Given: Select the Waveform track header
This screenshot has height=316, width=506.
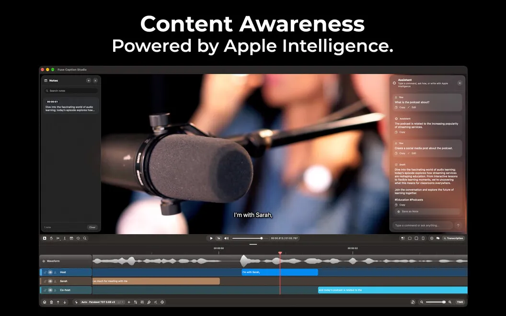Looking at the screenshot, I should click(x=66, y=261).
